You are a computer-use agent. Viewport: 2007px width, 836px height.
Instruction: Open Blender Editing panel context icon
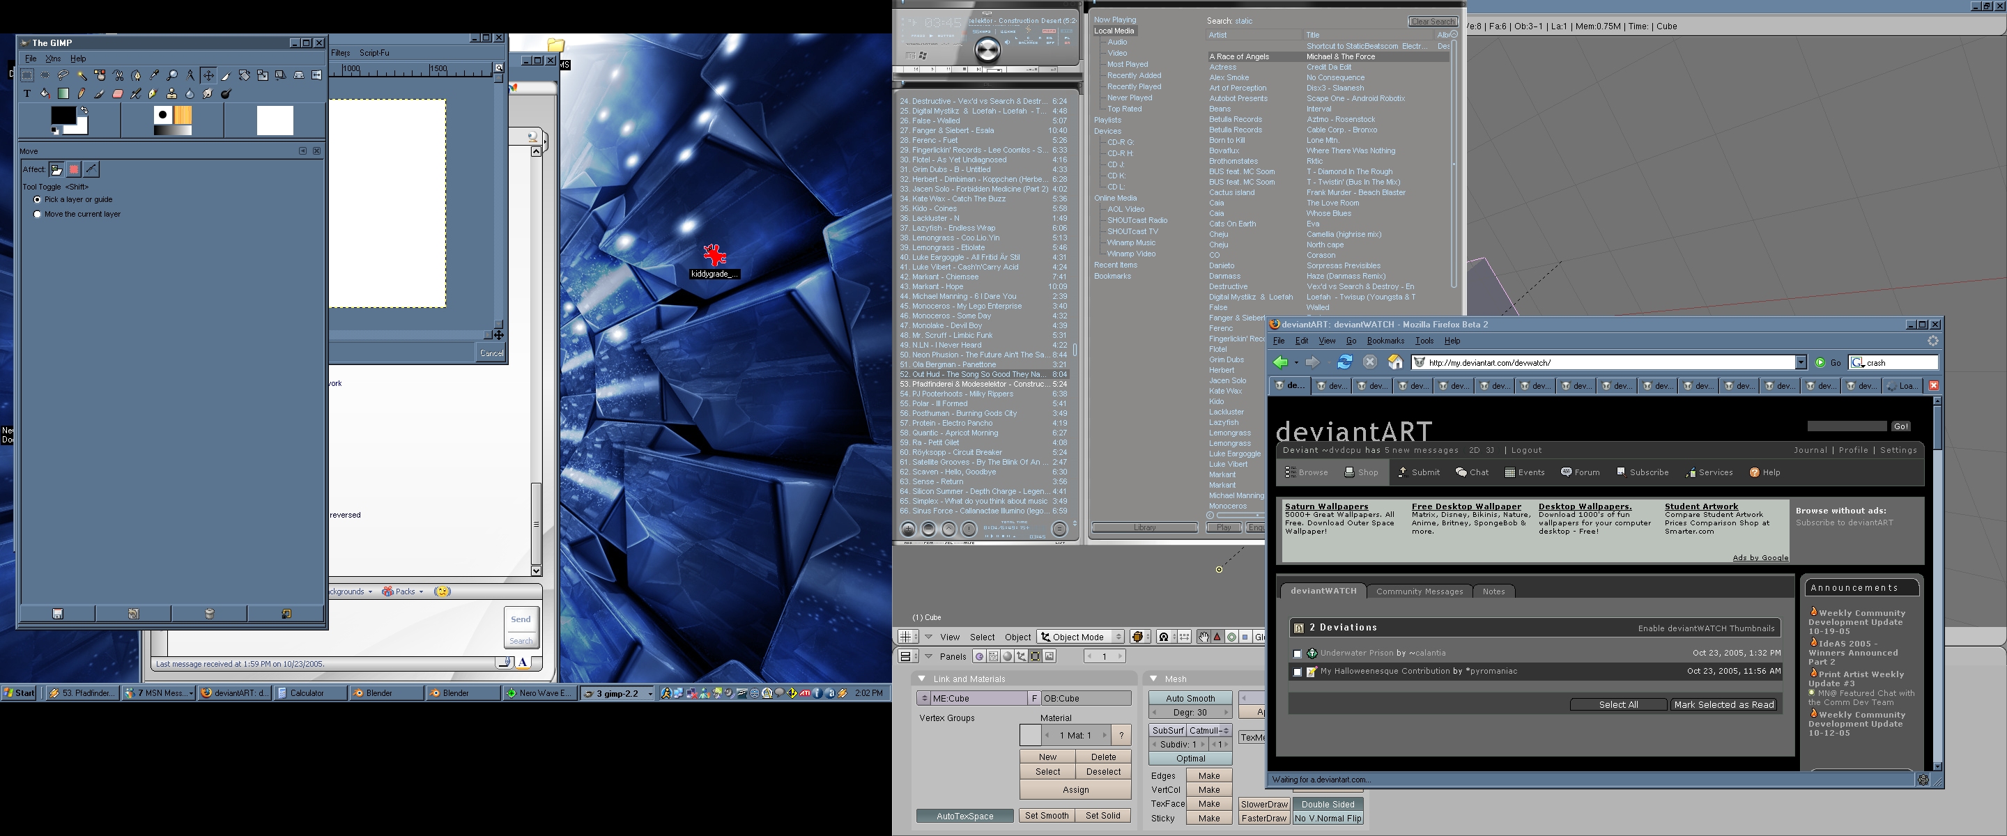point(1036,656)
